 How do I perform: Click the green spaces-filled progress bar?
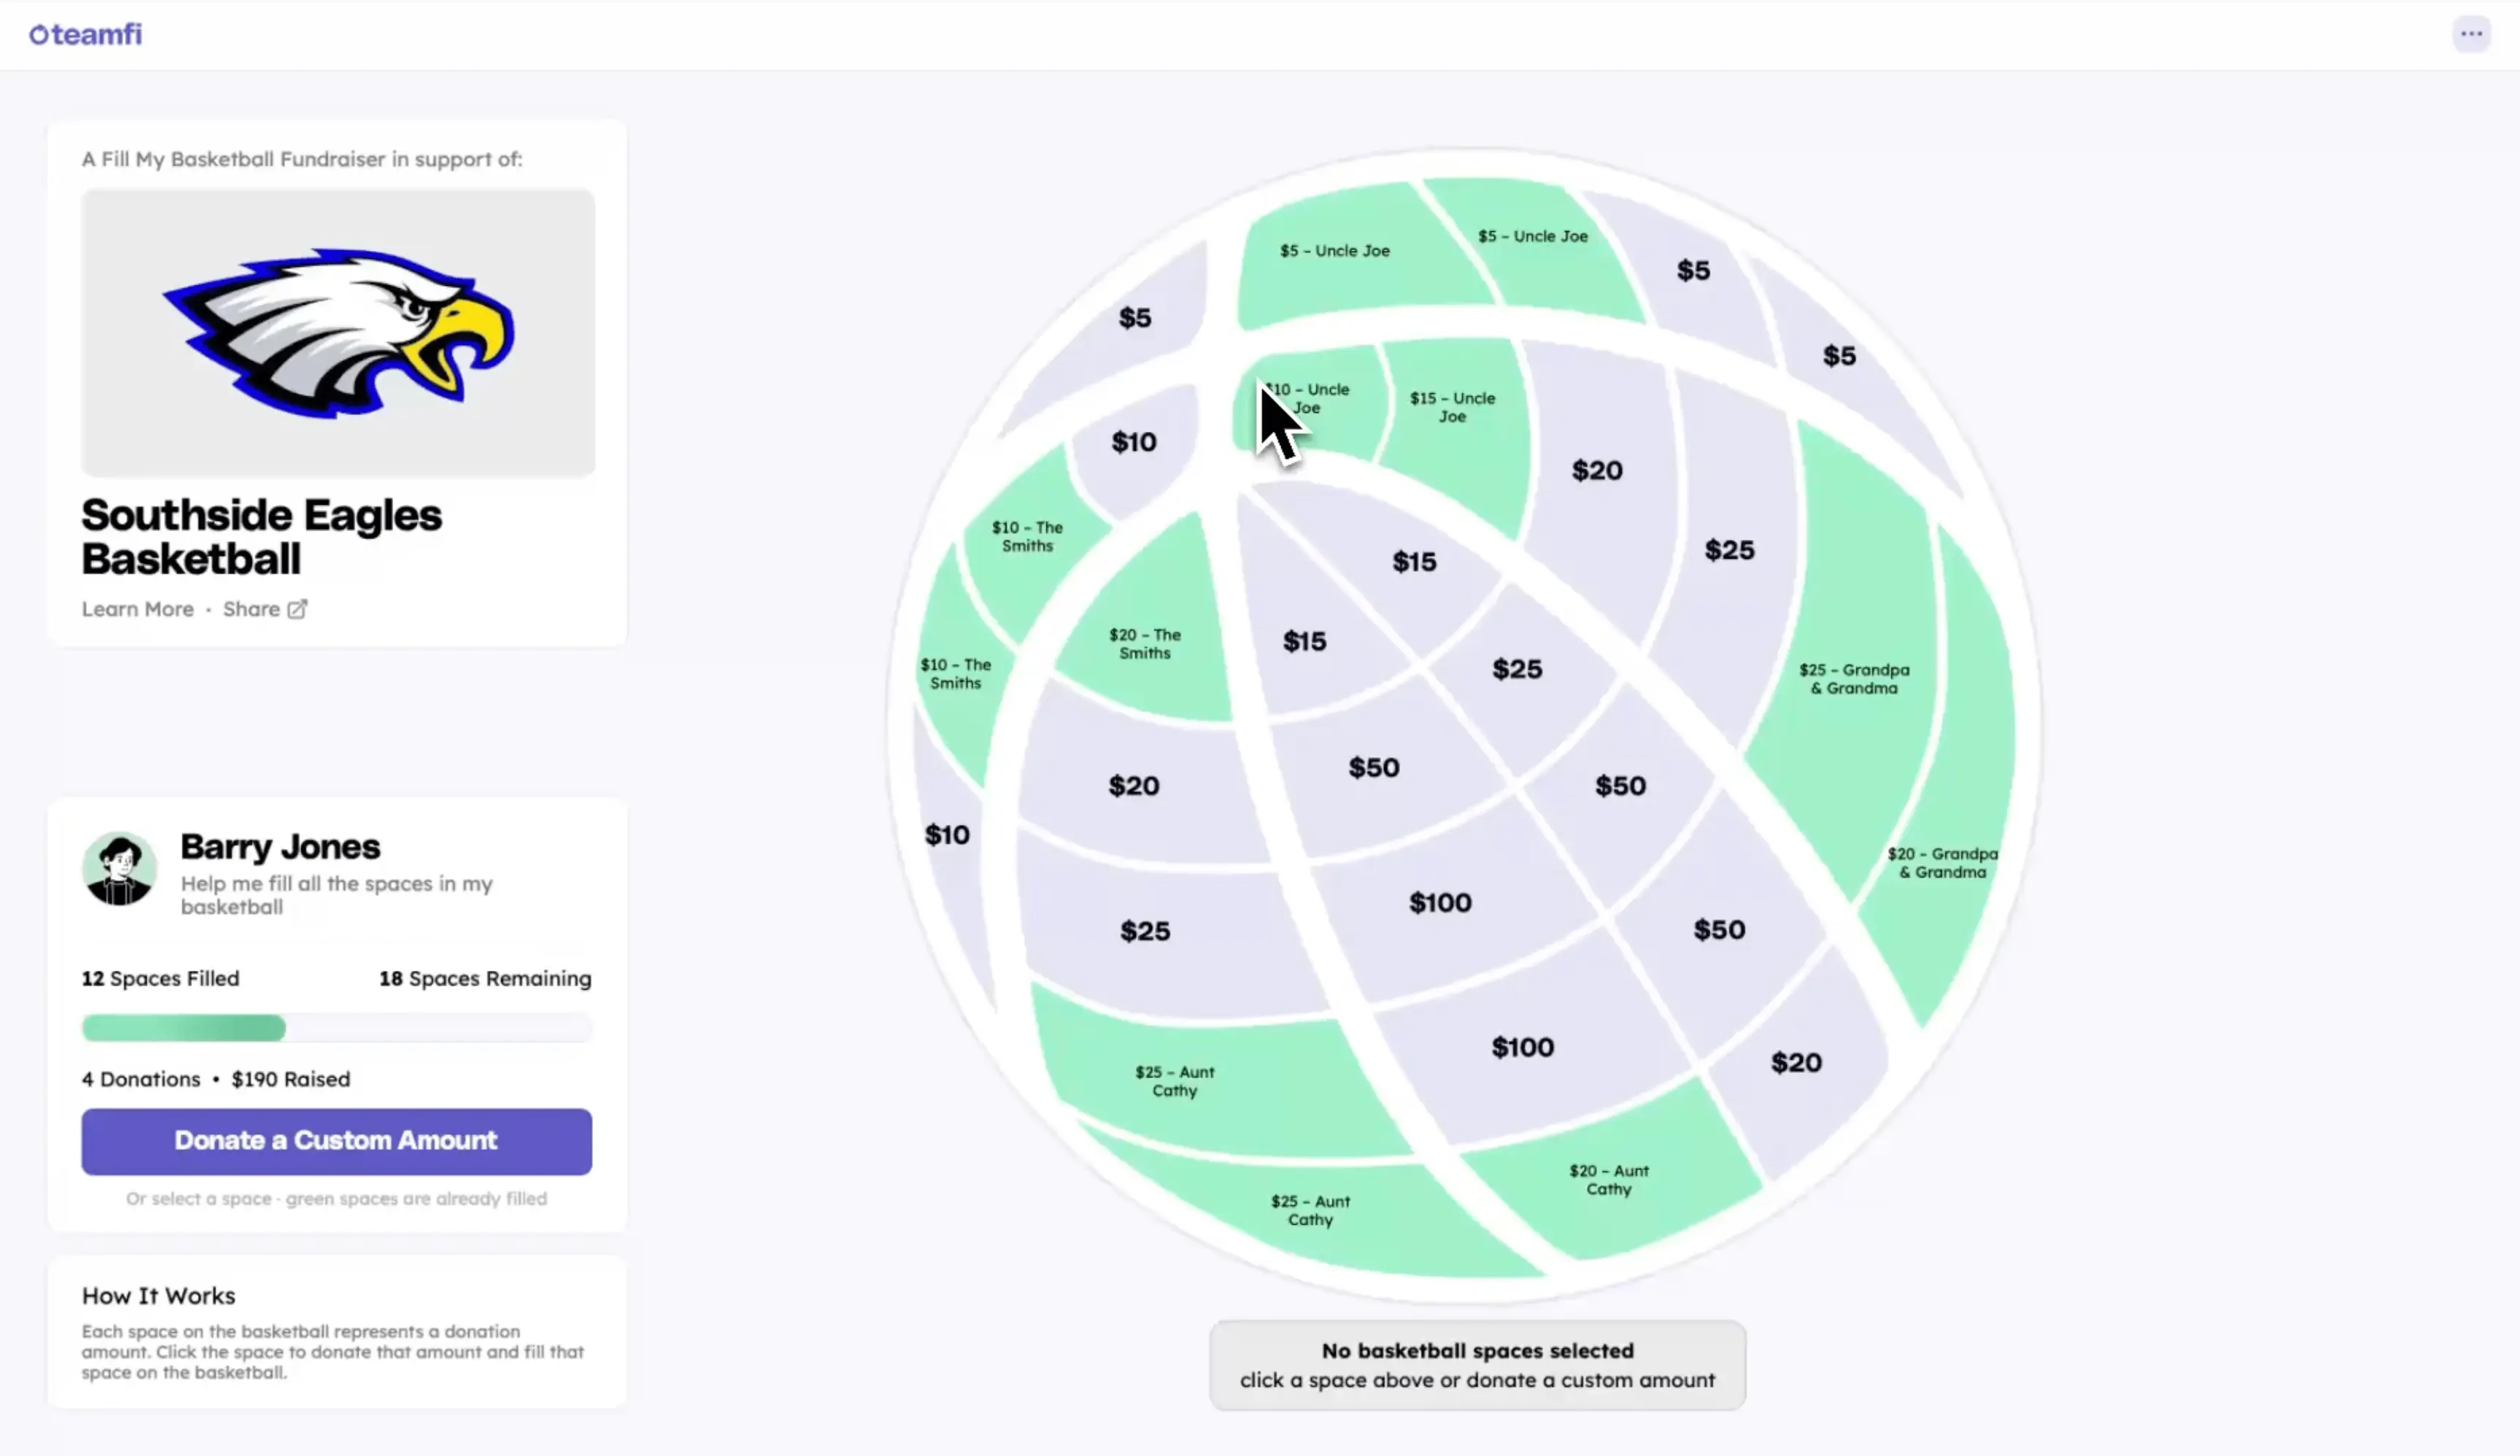click(184, 1028)
